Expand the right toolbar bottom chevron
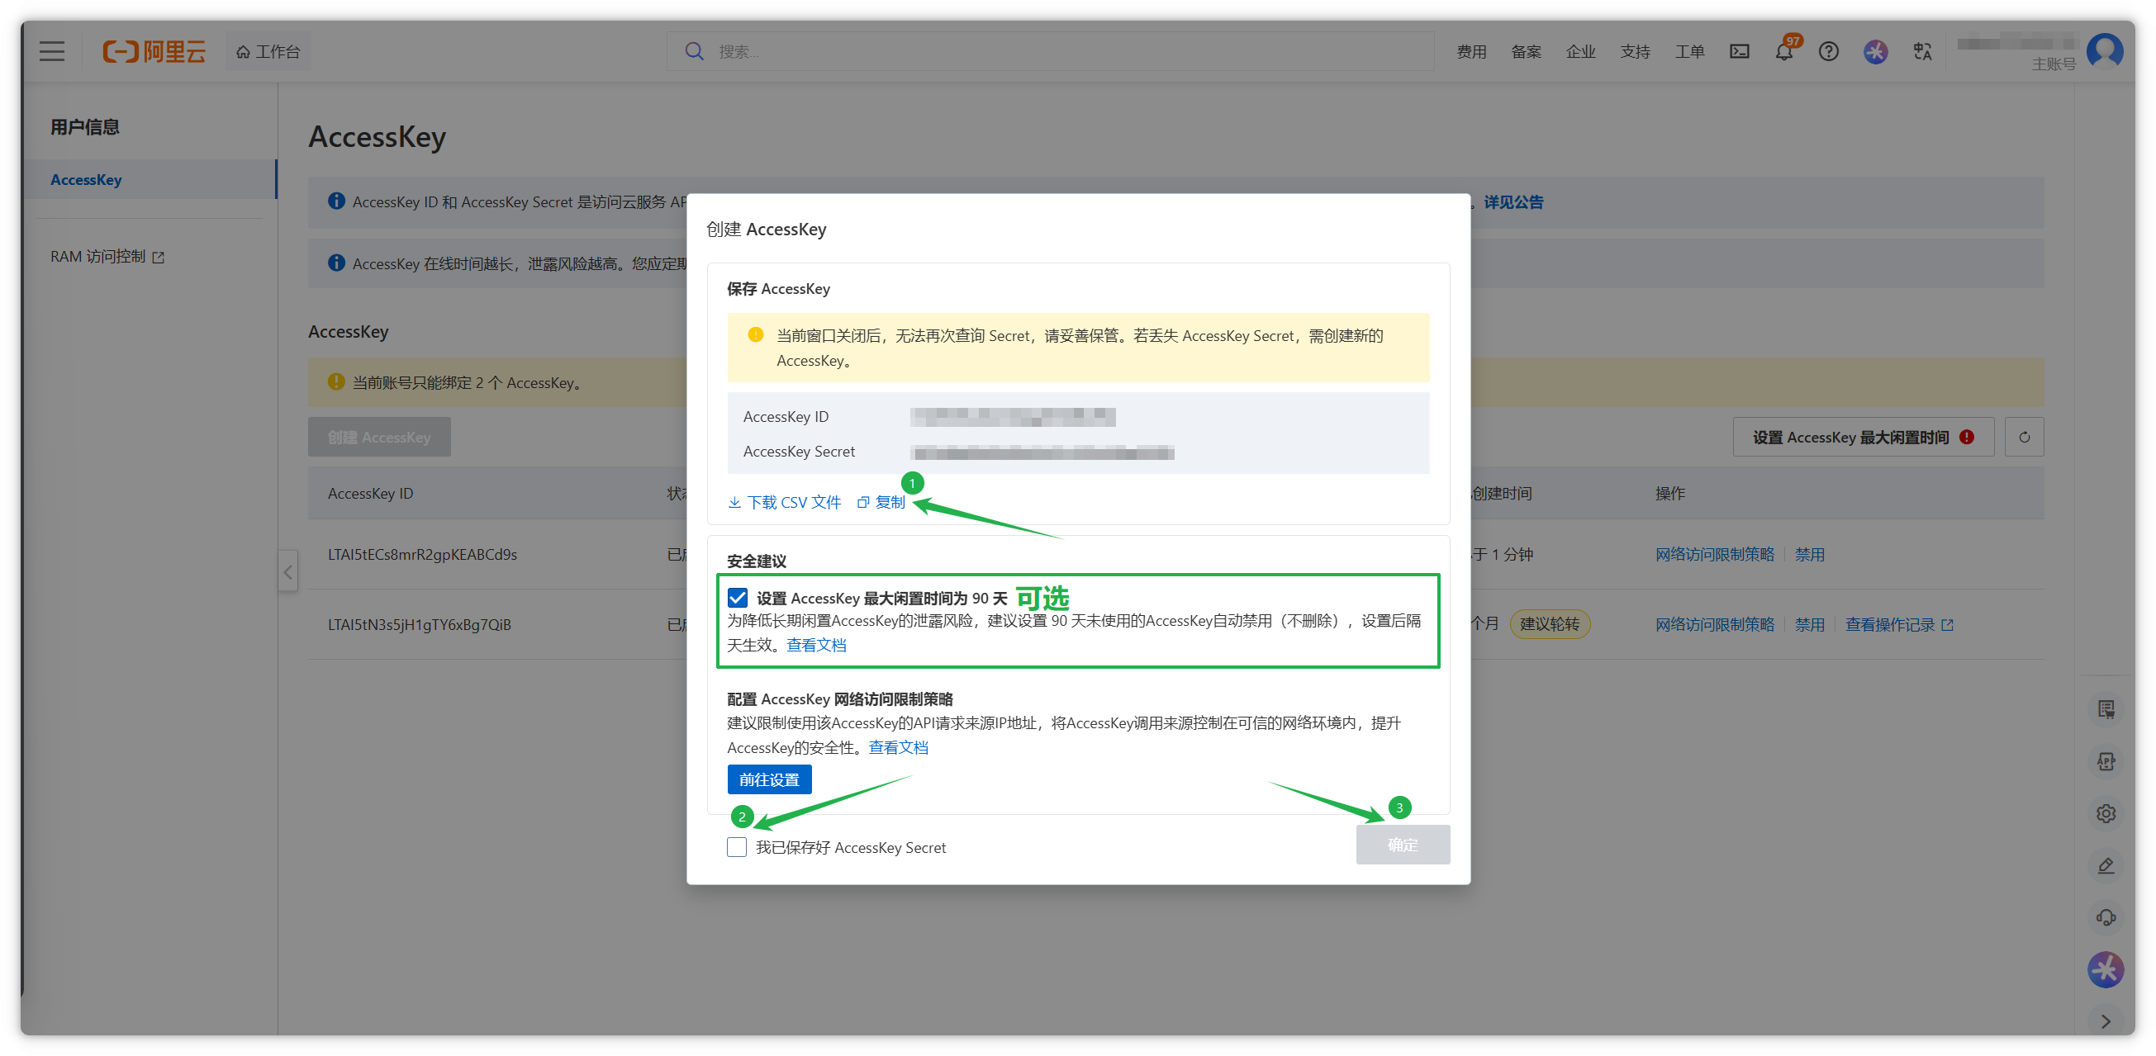Screen dimensions: 2156x1056 pos(2106,1020)
